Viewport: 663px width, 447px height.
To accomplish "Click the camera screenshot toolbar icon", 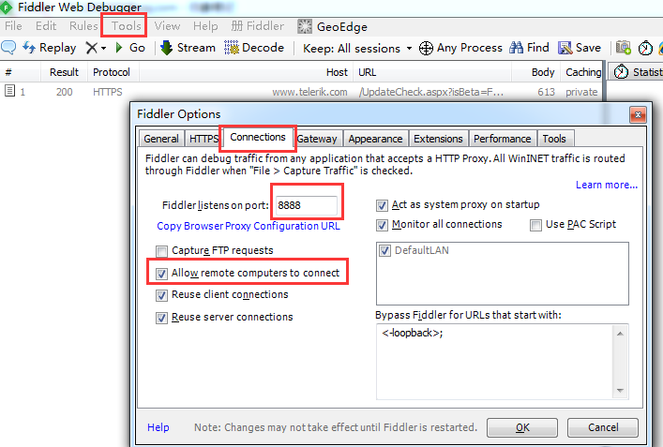I will tap(624, 48).
